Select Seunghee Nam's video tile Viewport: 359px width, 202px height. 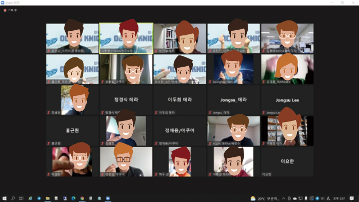(233, 69)
